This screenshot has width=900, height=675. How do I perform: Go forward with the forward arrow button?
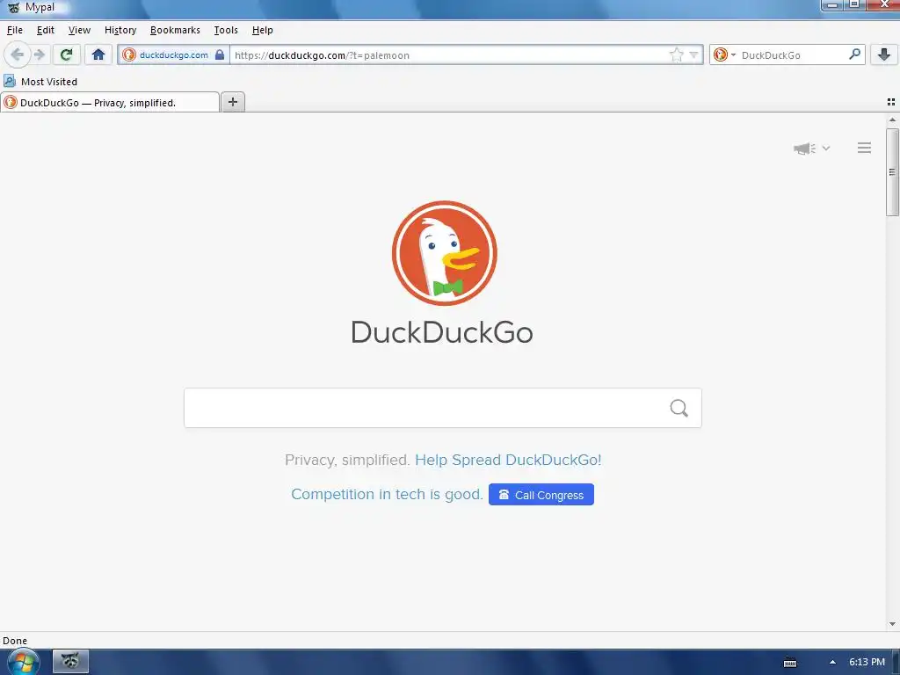click(39, 55)
